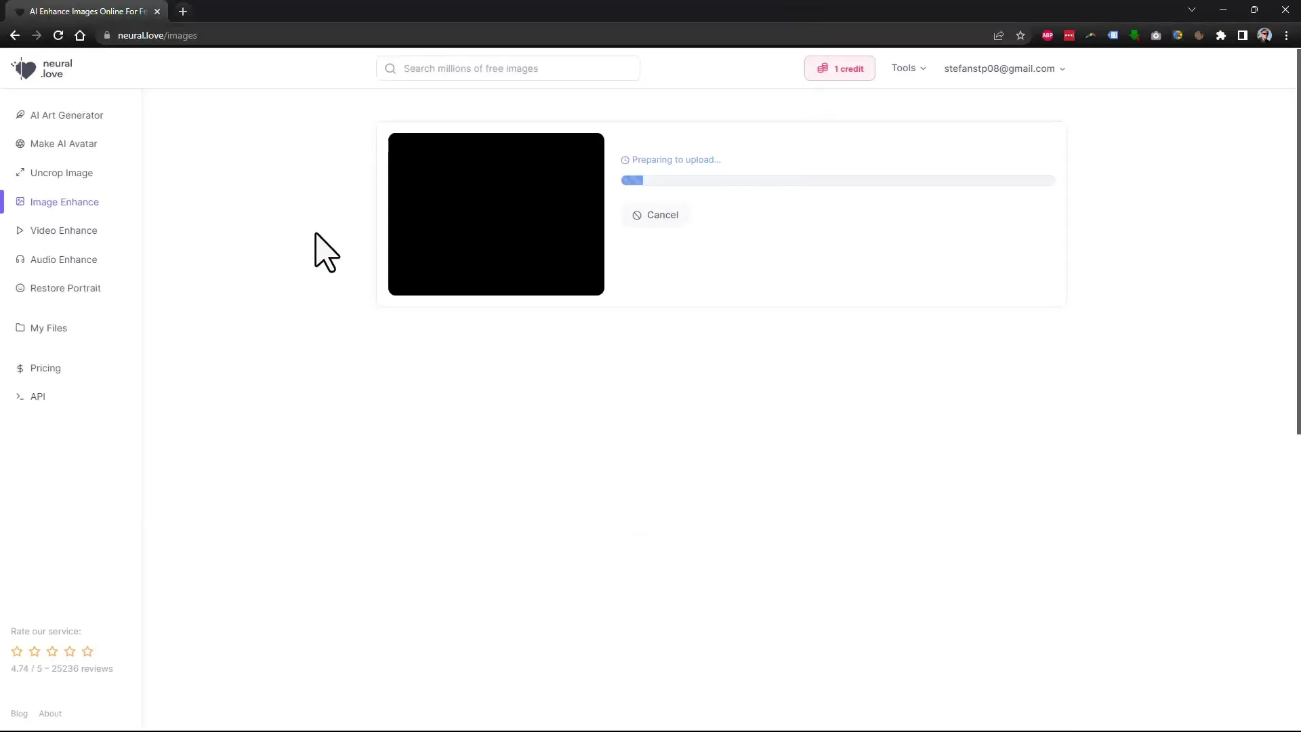Image resolution: width=1301 pixels, height=732 pixels.
Task: Open the Uncrop Image tool
Action: pos(61,173)
